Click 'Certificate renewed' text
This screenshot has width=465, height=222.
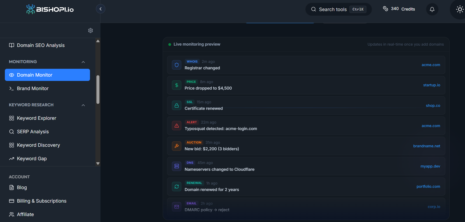[204, 108]
